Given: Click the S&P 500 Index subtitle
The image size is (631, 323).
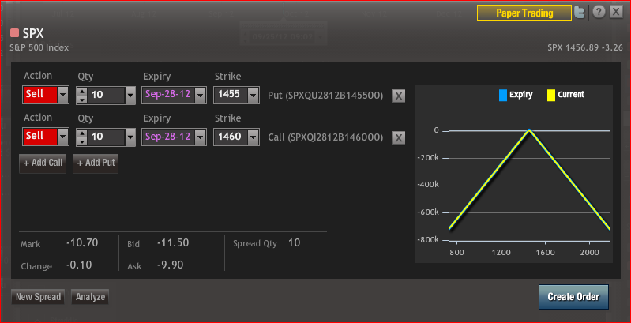Looking at the screenshot, I should [x=39, y=47].
